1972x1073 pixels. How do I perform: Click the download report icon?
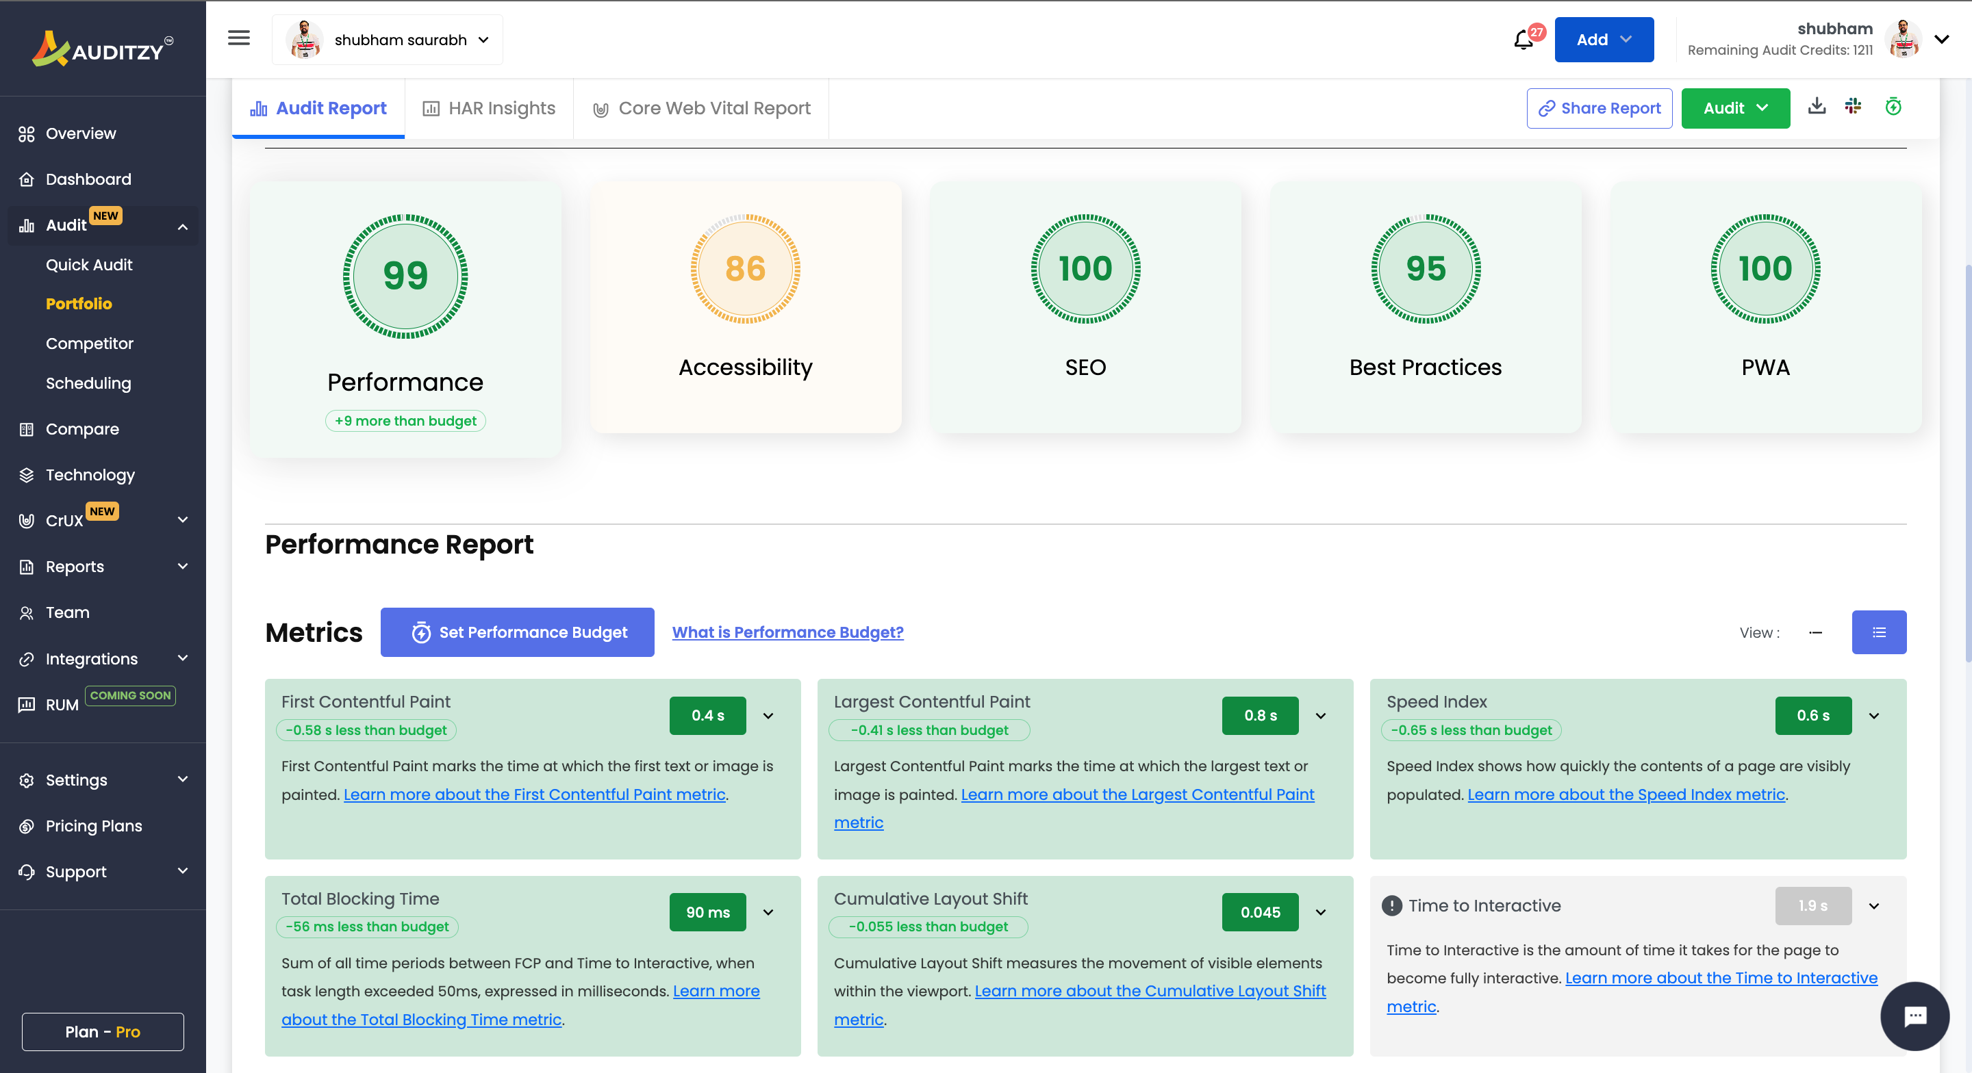tap(1817, 106)
